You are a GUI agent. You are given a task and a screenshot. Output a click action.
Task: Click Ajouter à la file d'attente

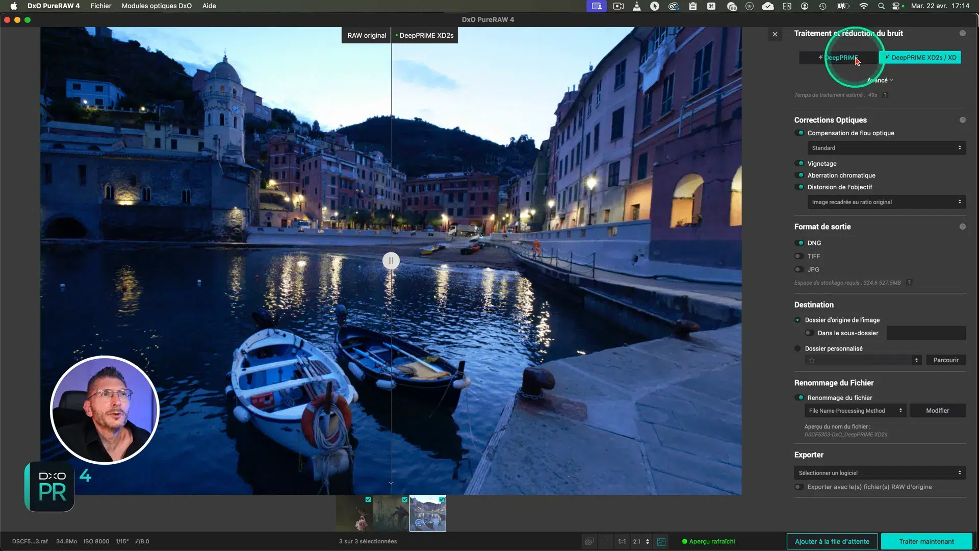click(x=832, y=541)
